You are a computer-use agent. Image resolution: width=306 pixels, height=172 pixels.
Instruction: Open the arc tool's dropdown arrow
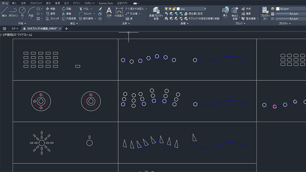coord(31,18)
